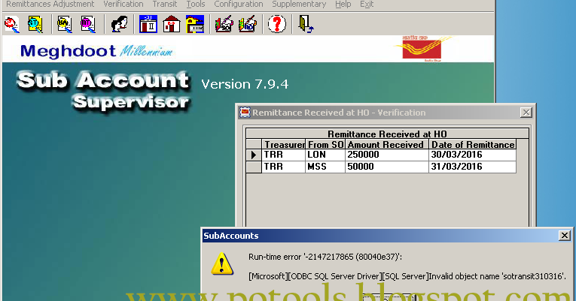Click the red SA magnifier toolbar icon
Viewport: 576px width, 301px height.
(11, 24)
